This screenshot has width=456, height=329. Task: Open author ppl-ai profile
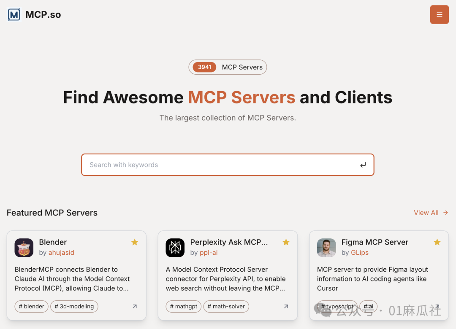coord(209,253)
